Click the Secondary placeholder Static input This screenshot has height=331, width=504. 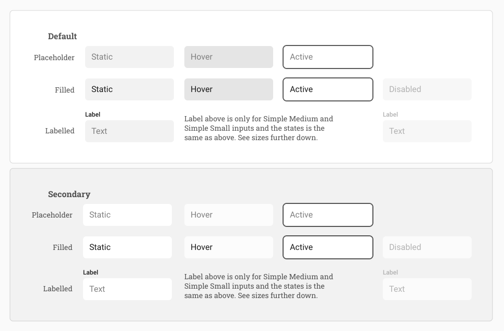coord(127,215)
